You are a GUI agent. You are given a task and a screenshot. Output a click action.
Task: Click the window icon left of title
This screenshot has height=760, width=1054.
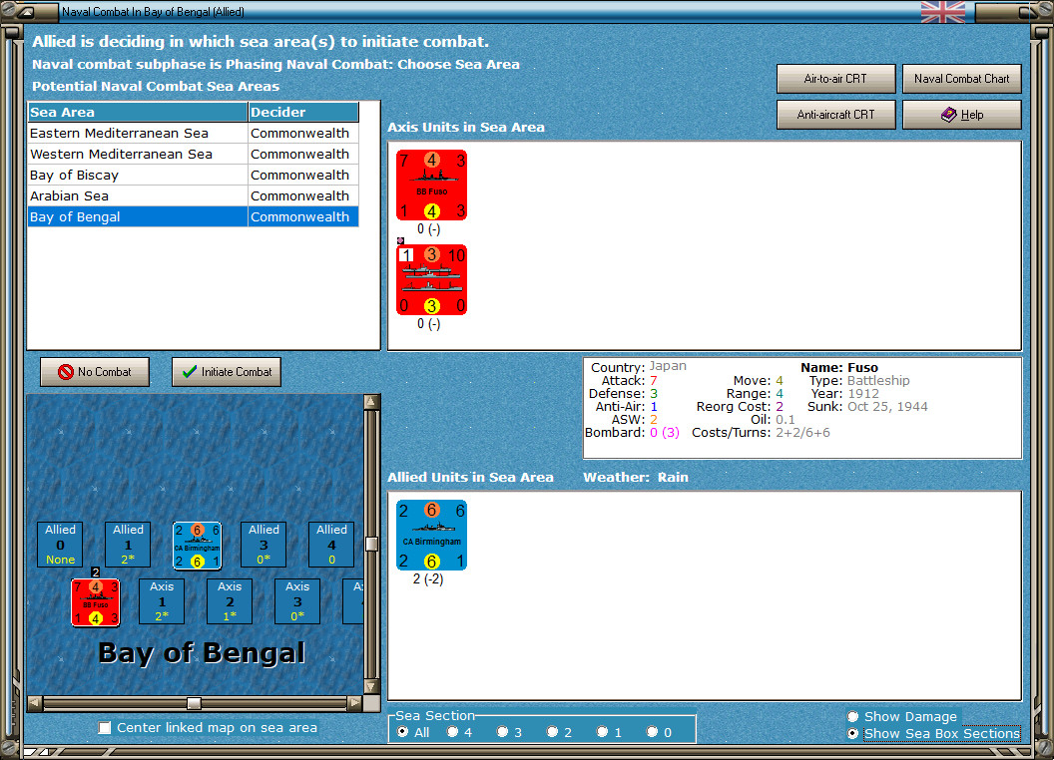pos(27,11)
